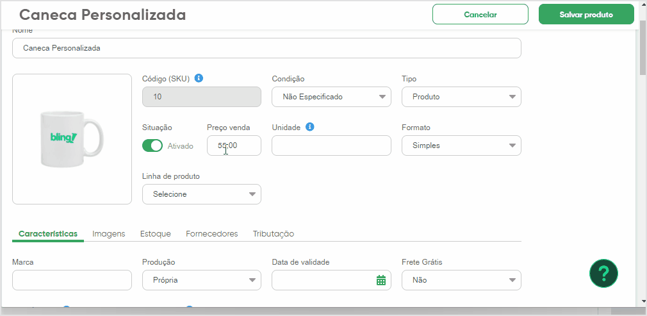647x316 pixels.
Task: Click the vertical scrollbar thumb
Action: 643,47
